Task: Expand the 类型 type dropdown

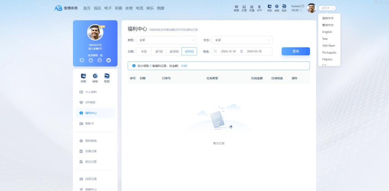Action: tap(166, 40)
